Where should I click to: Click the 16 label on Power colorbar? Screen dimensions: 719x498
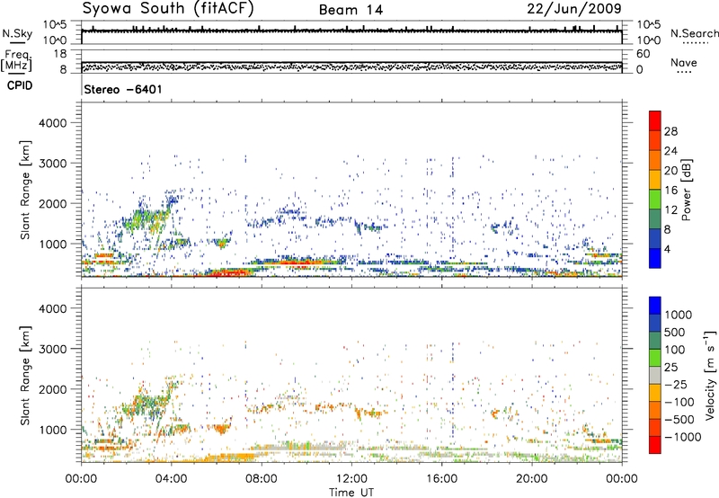coord(670,190)
